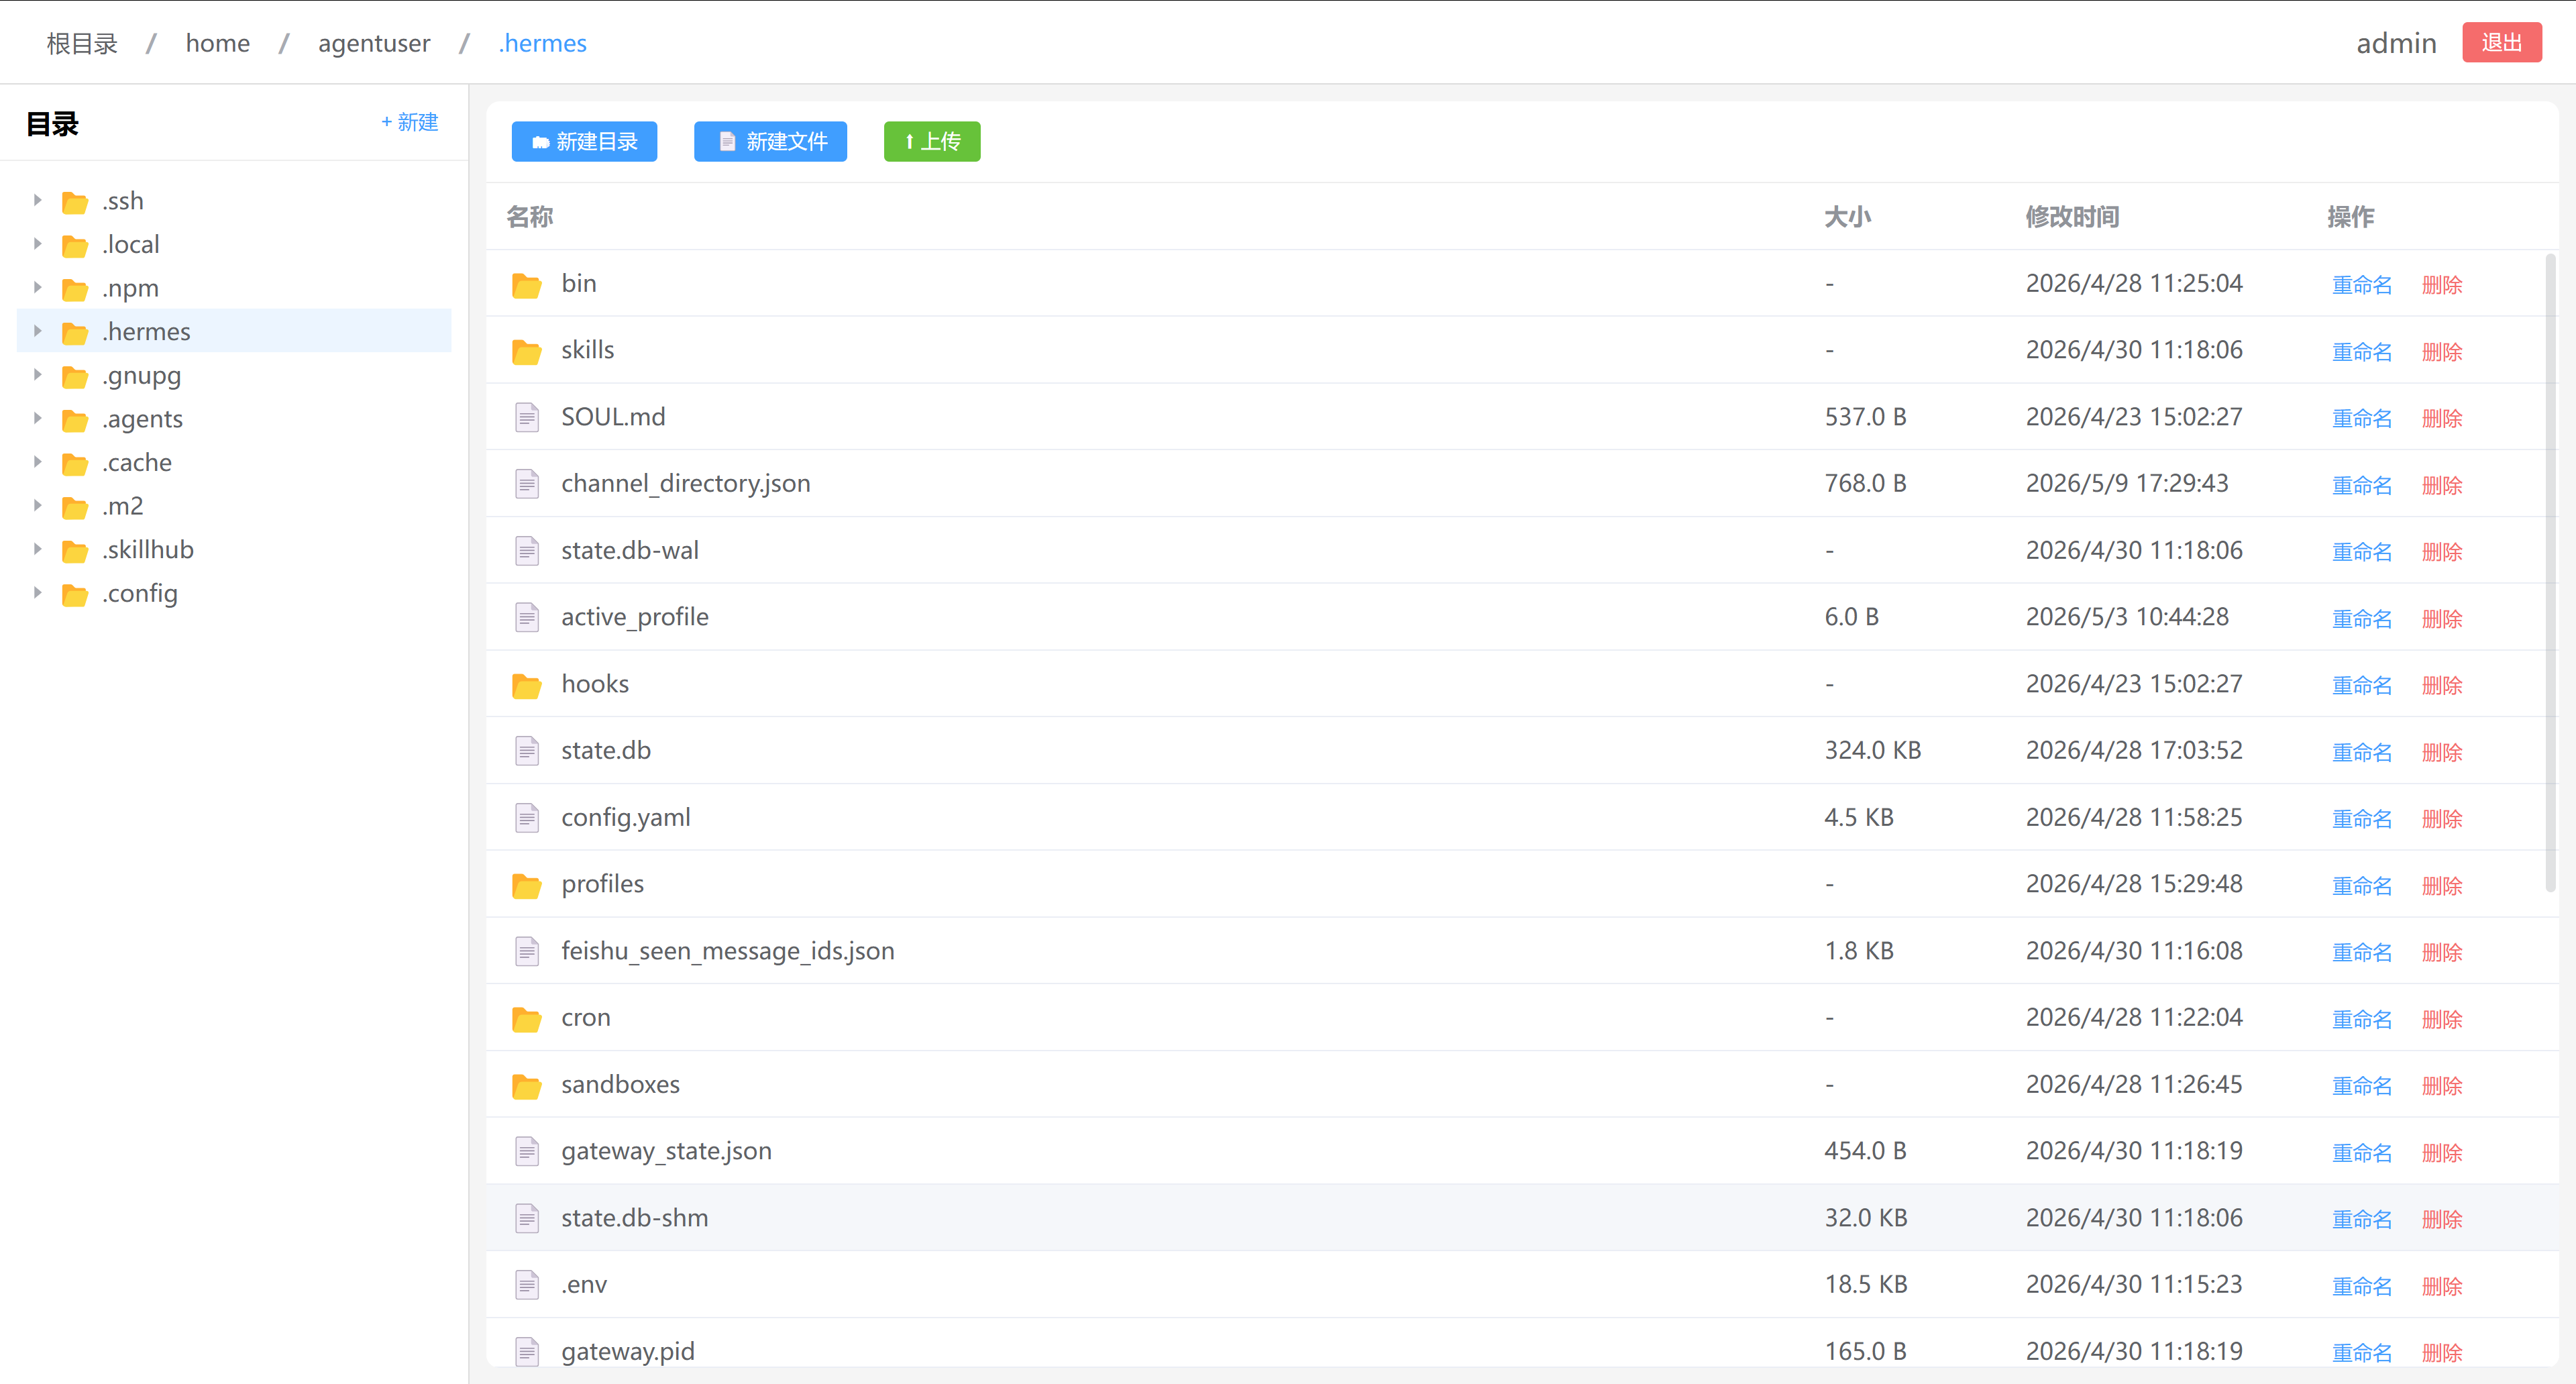Click the bin folder icon

pyautogui.click(x=526, y=285)
